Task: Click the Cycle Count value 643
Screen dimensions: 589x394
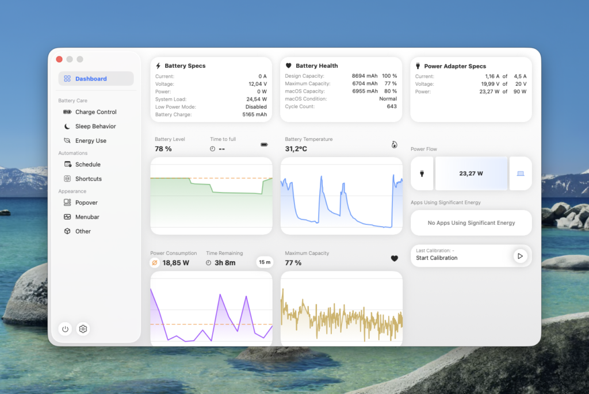Action: coord(392,106)
